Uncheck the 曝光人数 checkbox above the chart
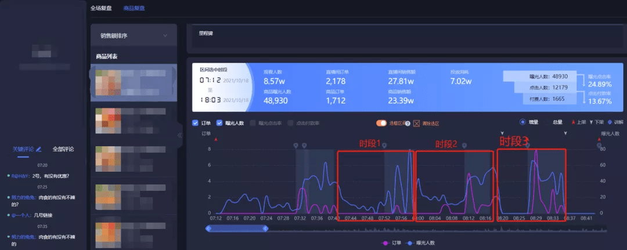The height and width of the screenshot is (250, 627). coord(219,123)
